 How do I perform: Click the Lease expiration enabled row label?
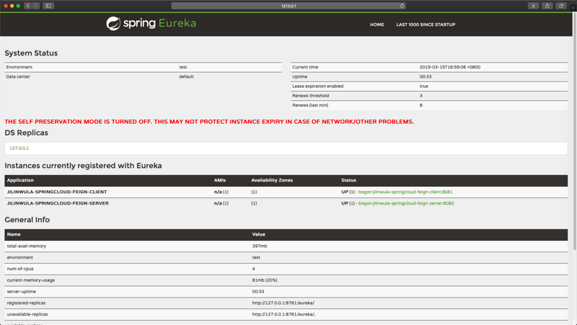[317, 86]
